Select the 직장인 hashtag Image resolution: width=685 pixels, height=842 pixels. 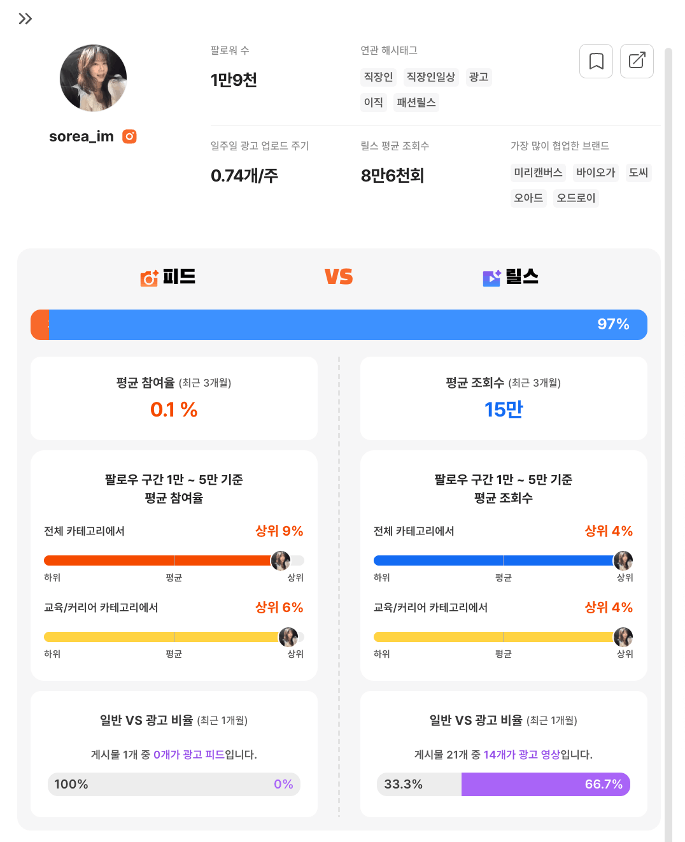tap(378, 77)
